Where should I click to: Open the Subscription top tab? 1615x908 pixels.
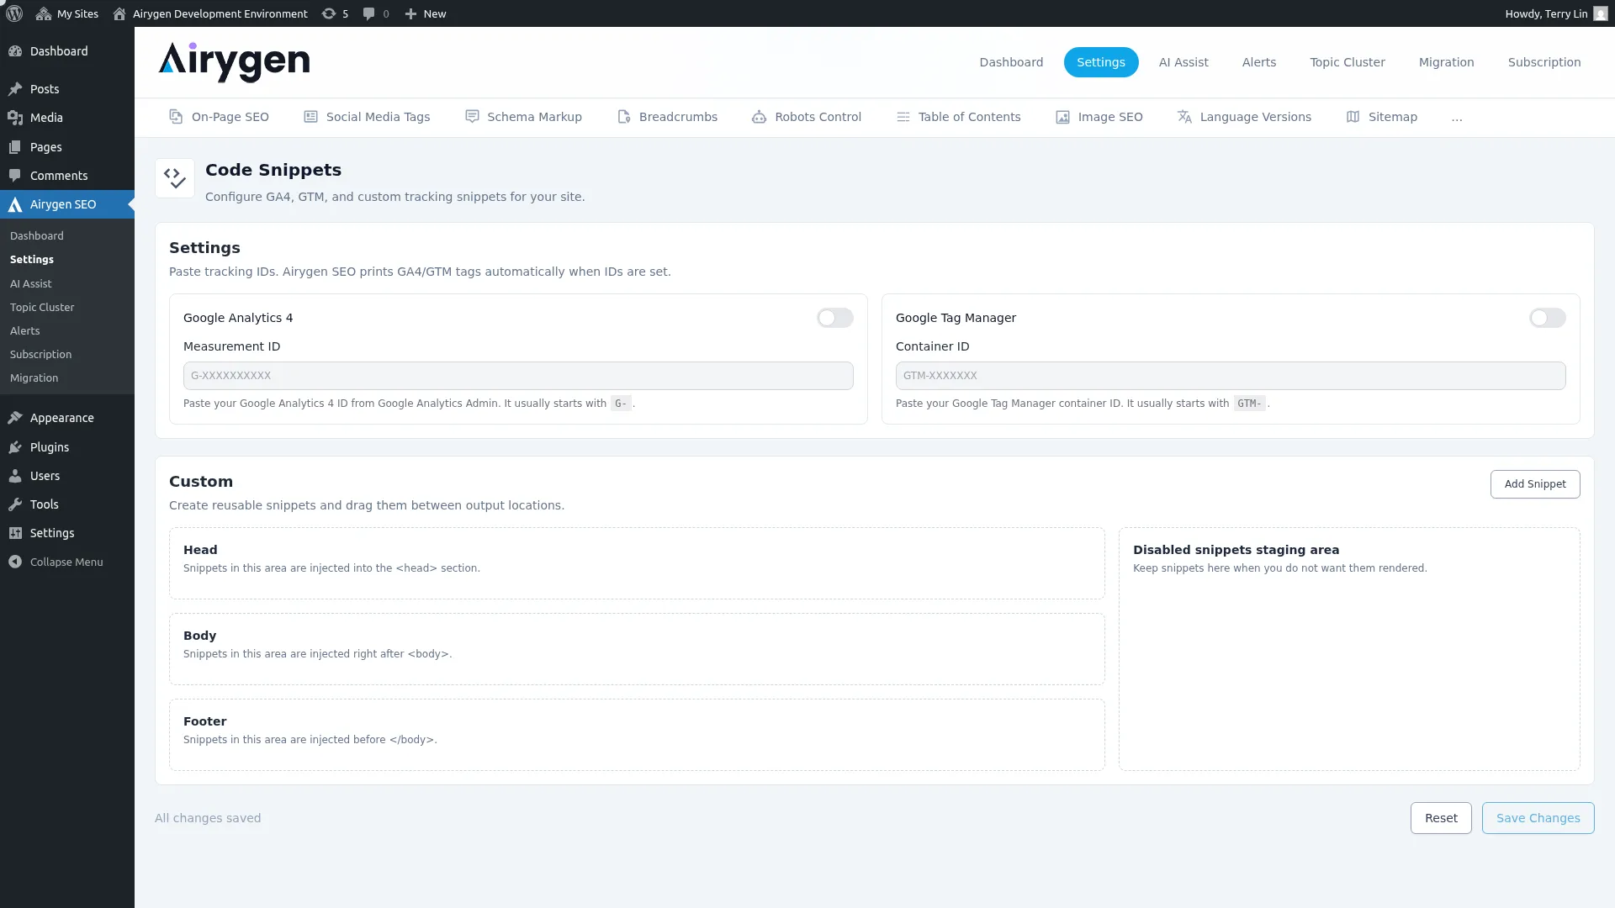coord(1544,62)
